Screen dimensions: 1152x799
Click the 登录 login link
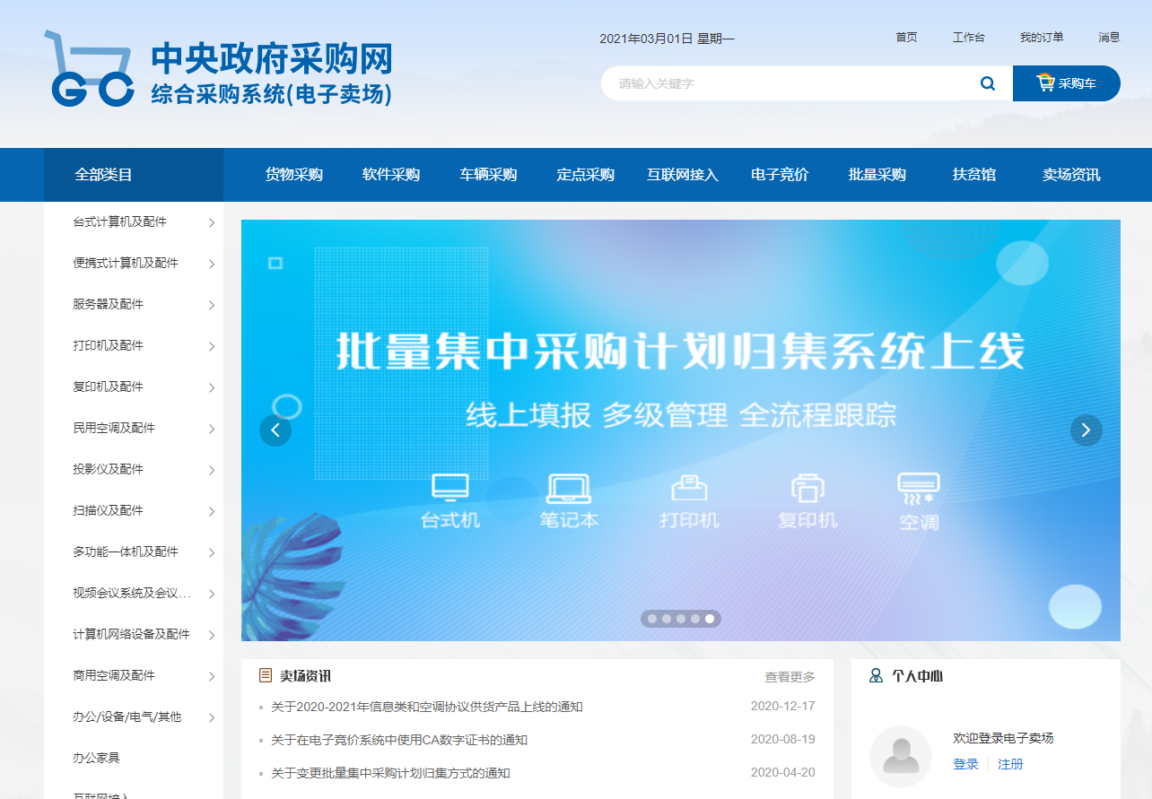[x=965, y=764]
